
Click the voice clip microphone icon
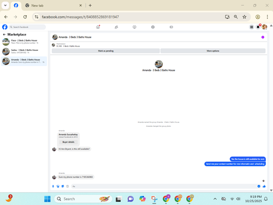tap(53, 186)
